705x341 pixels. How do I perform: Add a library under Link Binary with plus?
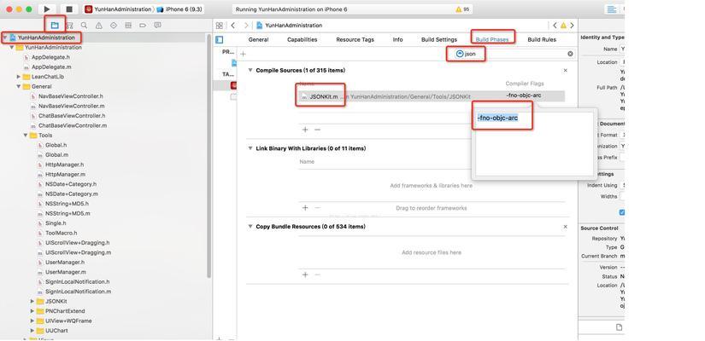click(305, 208)
